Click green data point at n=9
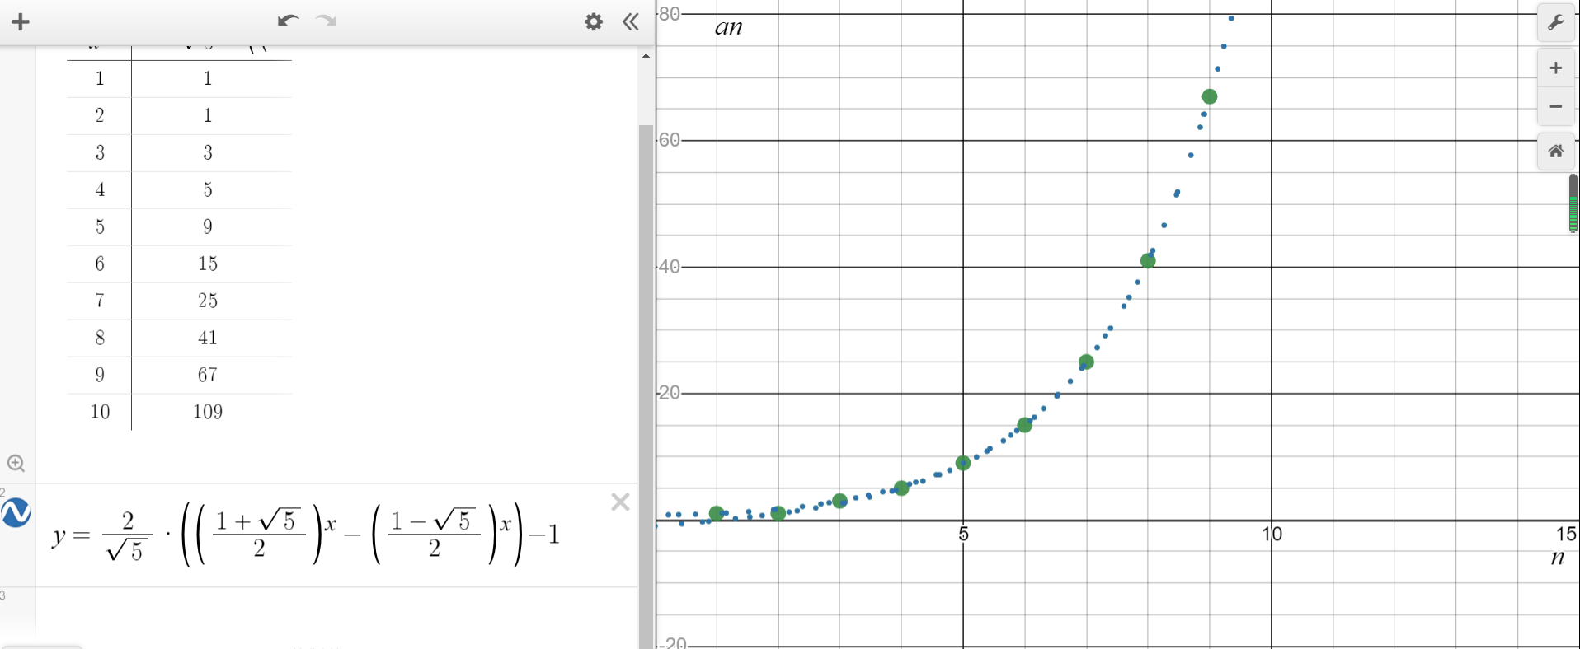The height and width of the screenshot is (649, 1580). pyautogui.click(x=1210, y=96)
